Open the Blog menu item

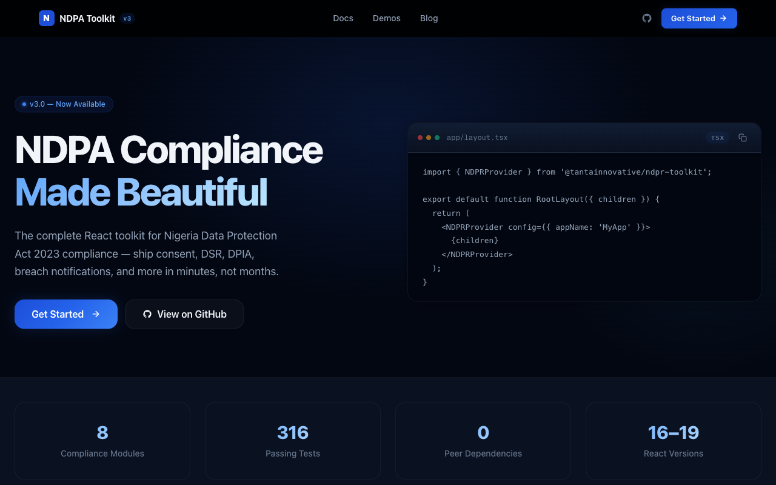point(429,18)
